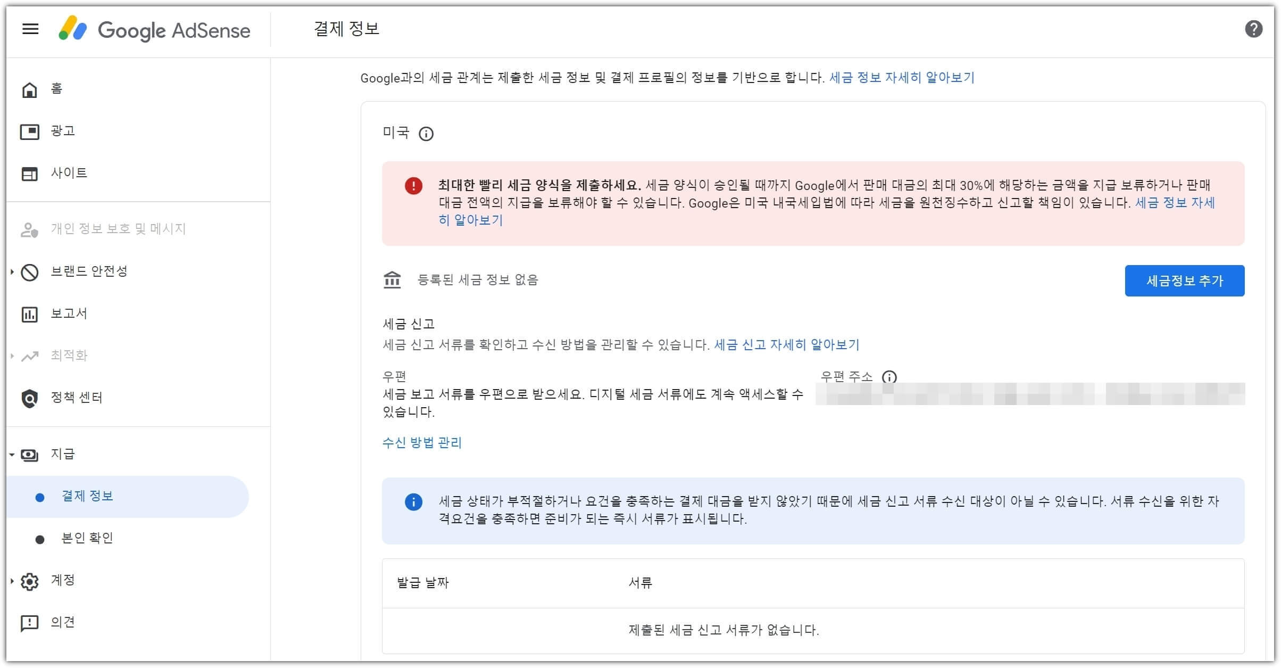Open the 의견 feedback icon
1281x668 pixels.
29,622
